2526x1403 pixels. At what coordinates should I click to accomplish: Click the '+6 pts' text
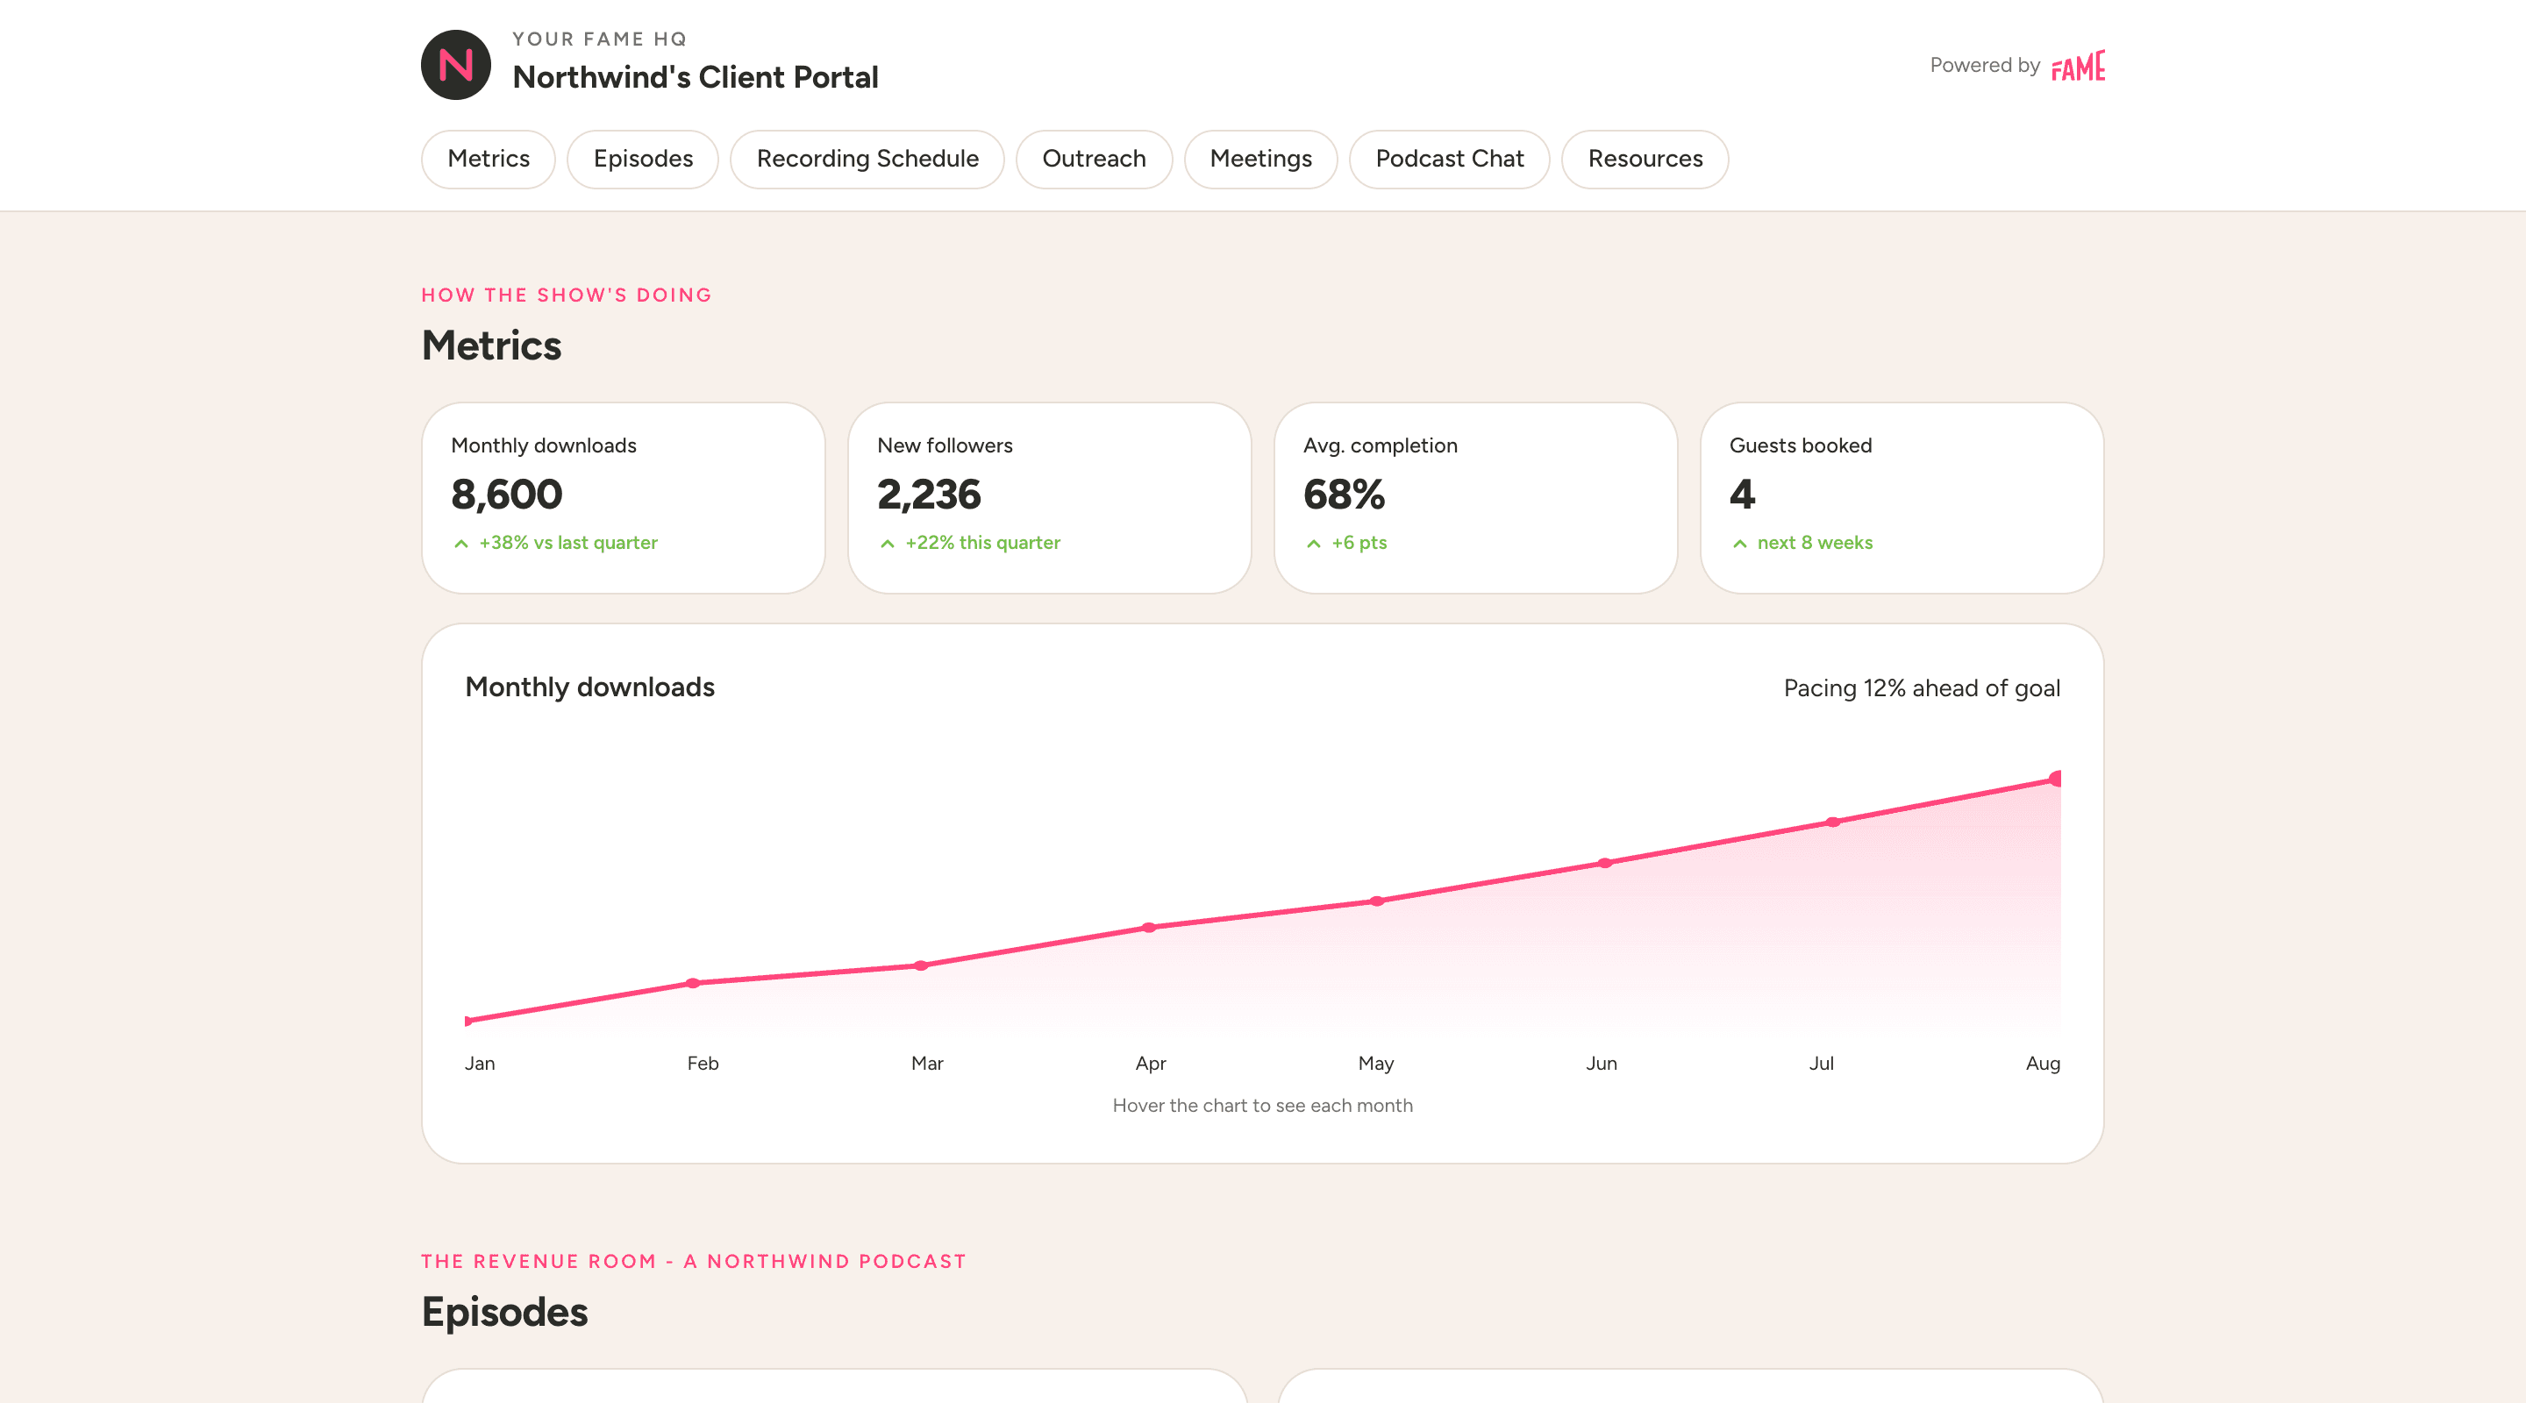pos(1359,543)
